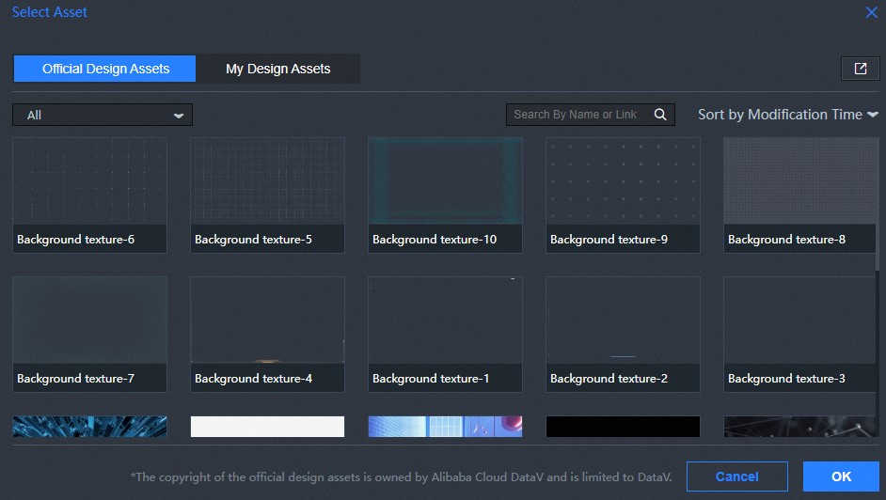Select Background texture-5 thumbnail

point(267,195)
